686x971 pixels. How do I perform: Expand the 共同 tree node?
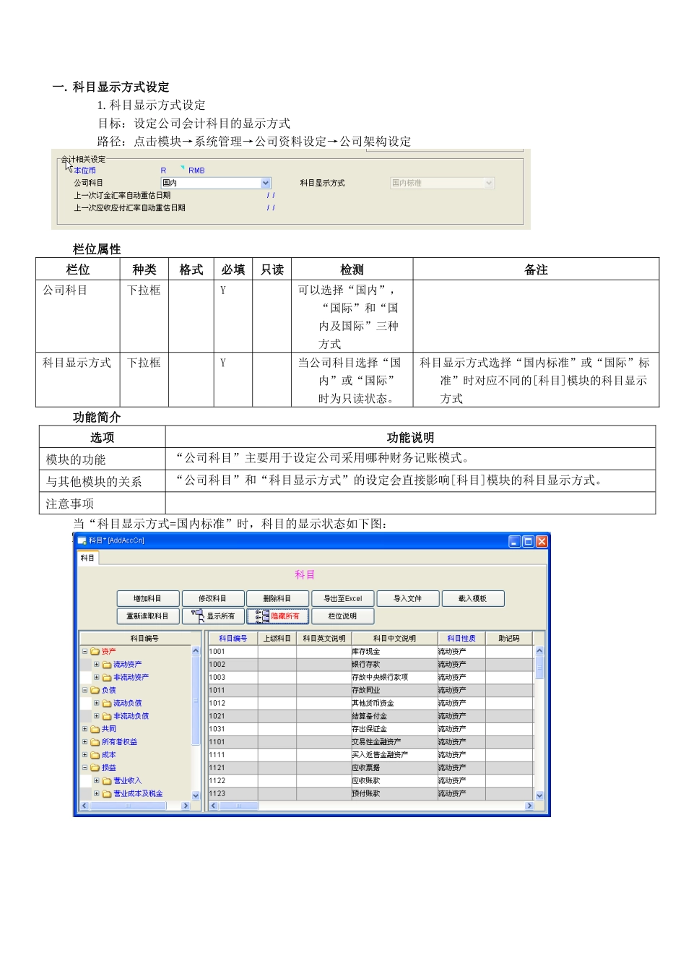click(84, 729)
